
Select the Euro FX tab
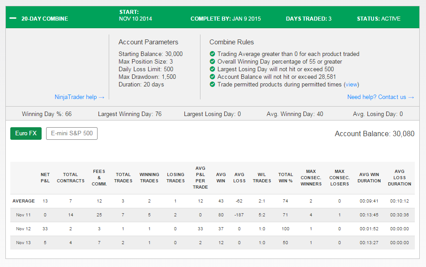click(26, 133)
